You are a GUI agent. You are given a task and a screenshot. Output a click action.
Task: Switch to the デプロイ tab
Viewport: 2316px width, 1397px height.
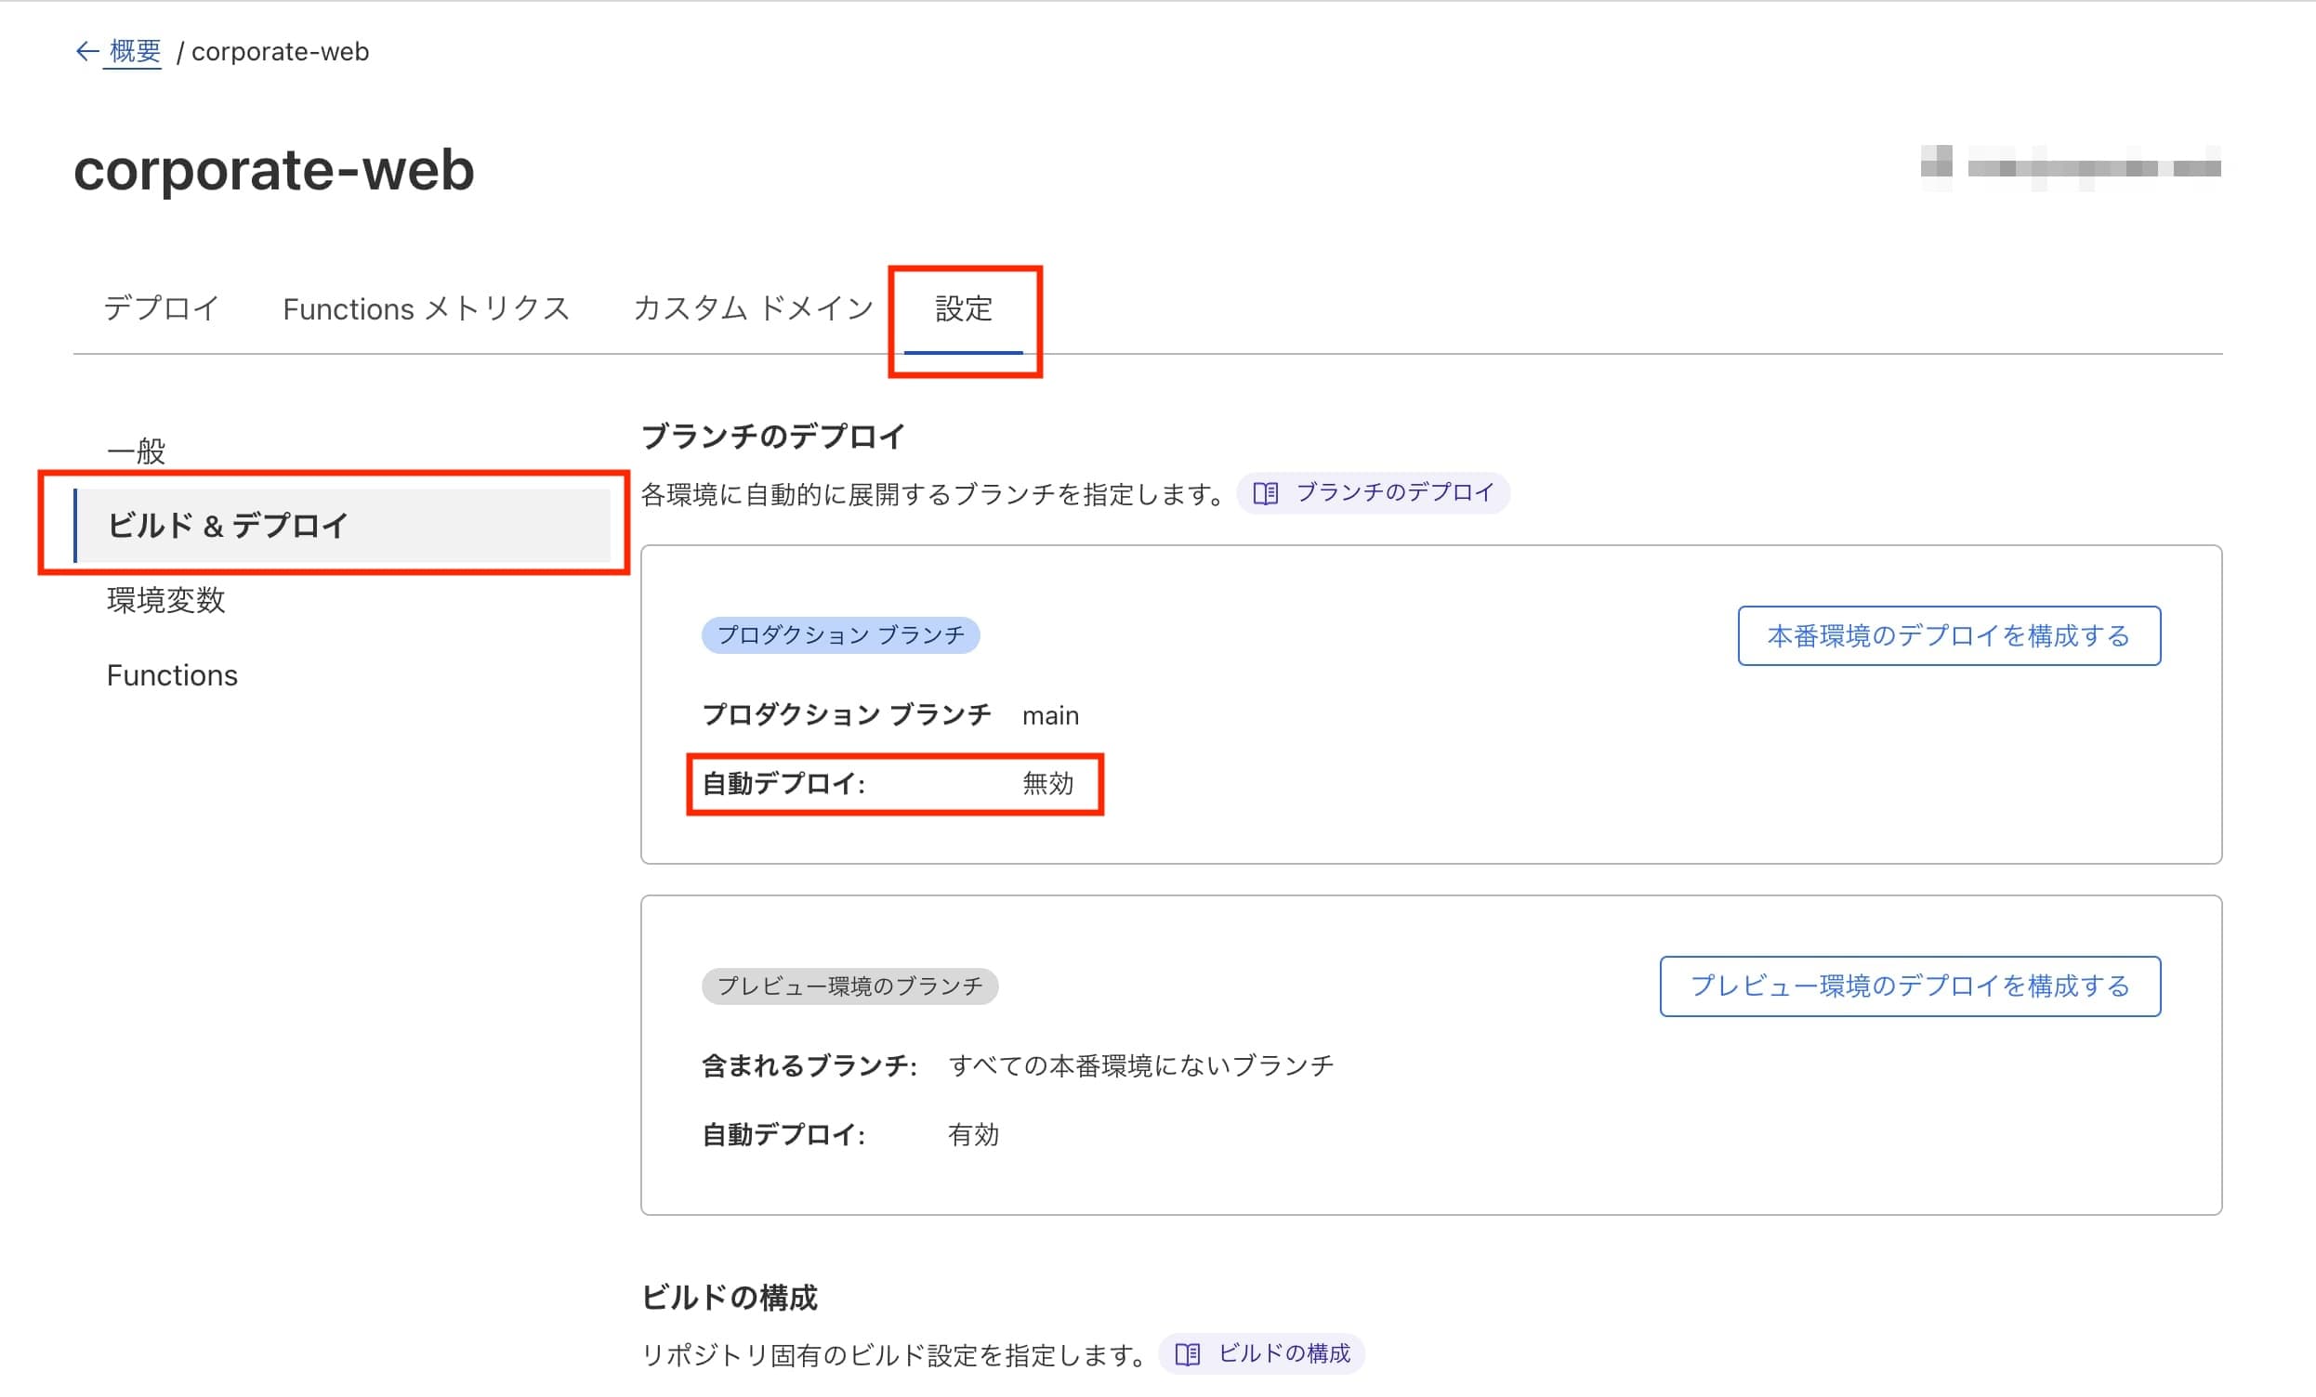pyautogui.click(x=162, y=308)
